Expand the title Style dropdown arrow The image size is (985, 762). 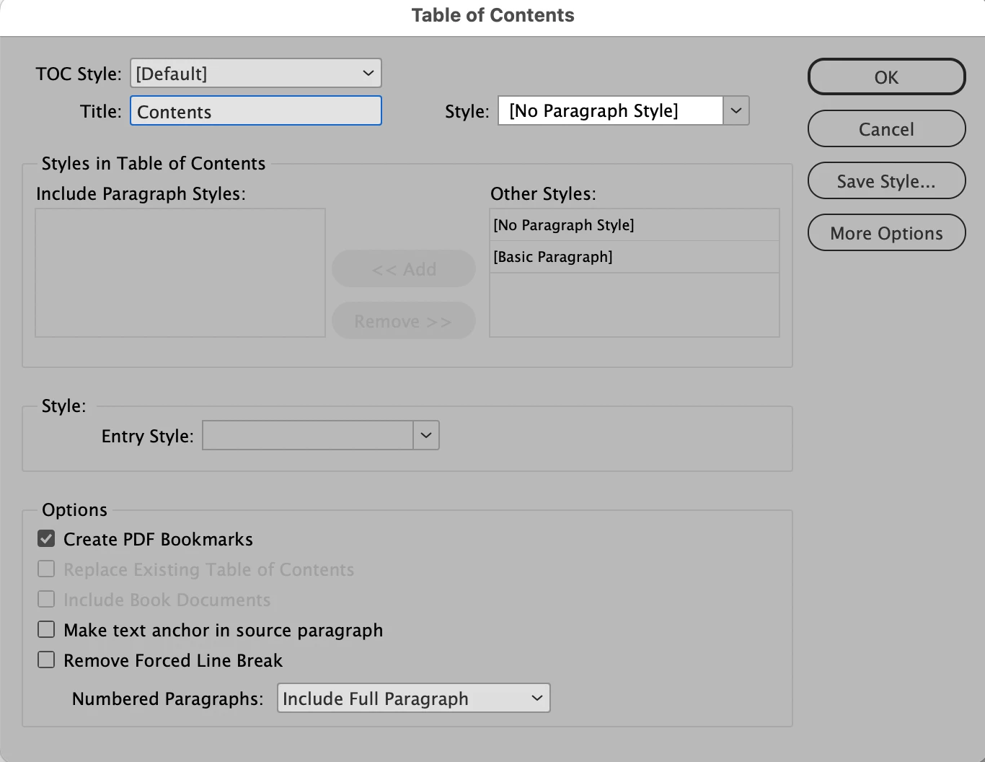pos(736,111)
